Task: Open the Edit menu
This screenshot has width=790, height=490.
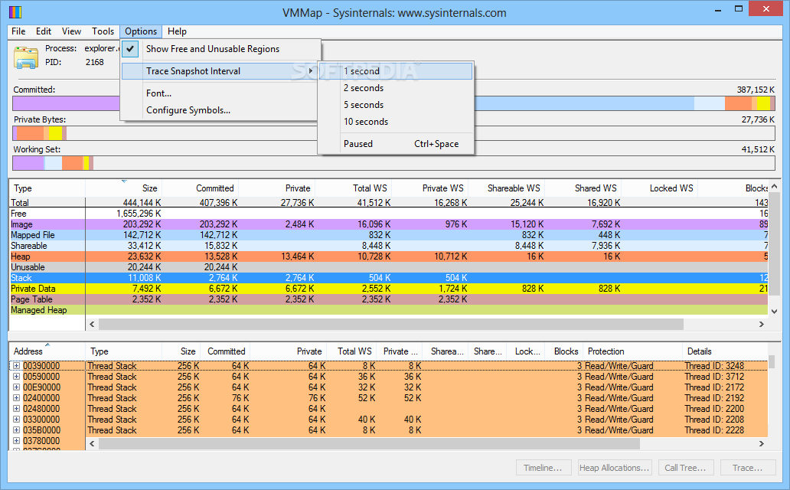Action: [x=44, y=31]
